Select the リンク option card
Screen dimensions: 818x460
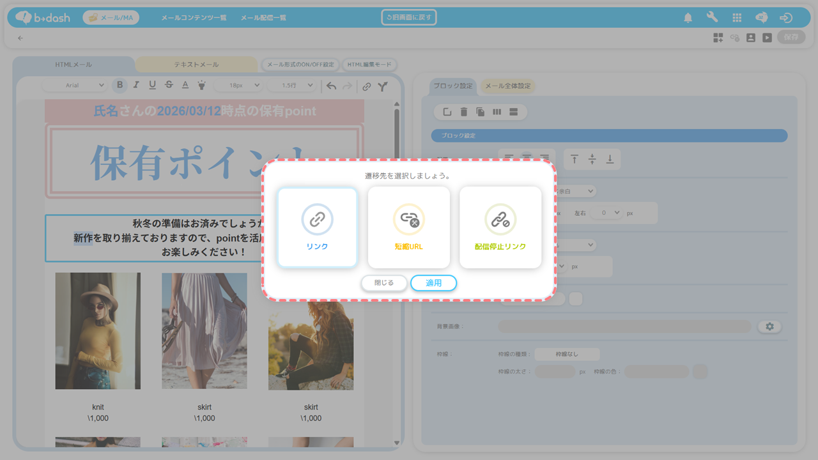coord(317,227)
